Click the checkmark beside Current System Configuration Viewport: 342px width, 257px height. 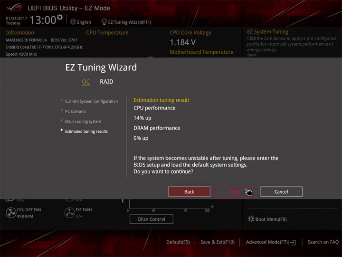point(62,100)
